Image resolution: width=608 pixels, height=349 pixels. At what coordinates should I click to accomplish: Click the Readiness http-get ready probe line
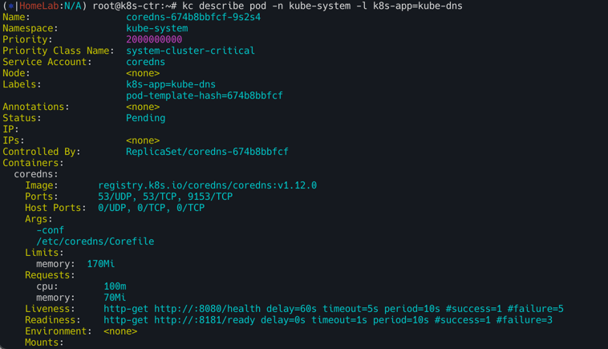[x=327, y=320]
